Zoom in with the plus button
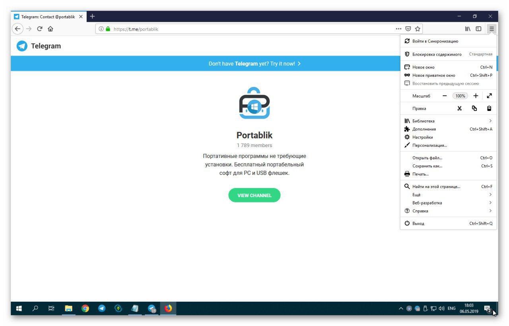The image size is (509, 326). pos(476,96)
